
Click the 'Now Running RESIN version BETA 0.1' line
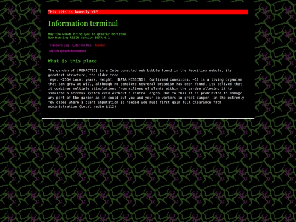click(79, 38)
